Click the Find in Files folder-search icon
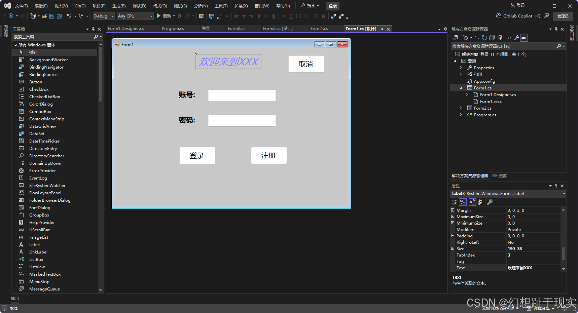 [202, 16]
